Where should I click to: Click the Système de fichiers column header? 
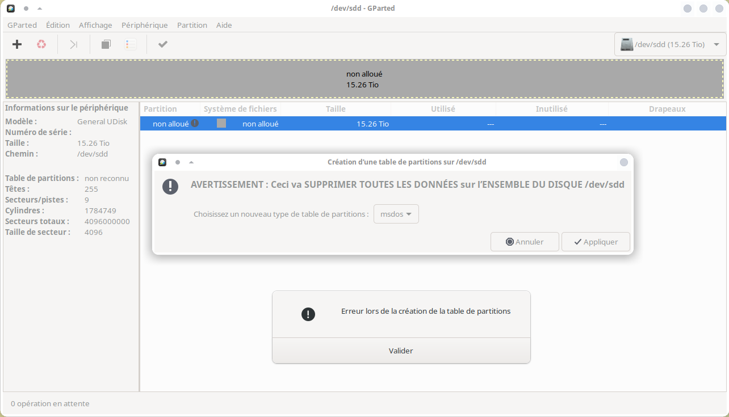tap(240, 109)
